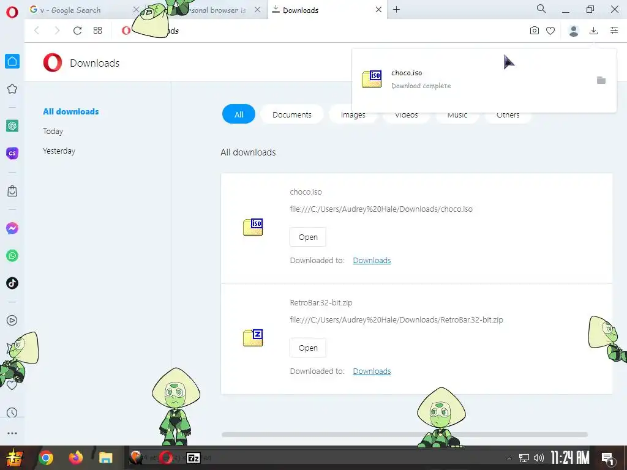Close the Downloads tab

tap(378, 10)
